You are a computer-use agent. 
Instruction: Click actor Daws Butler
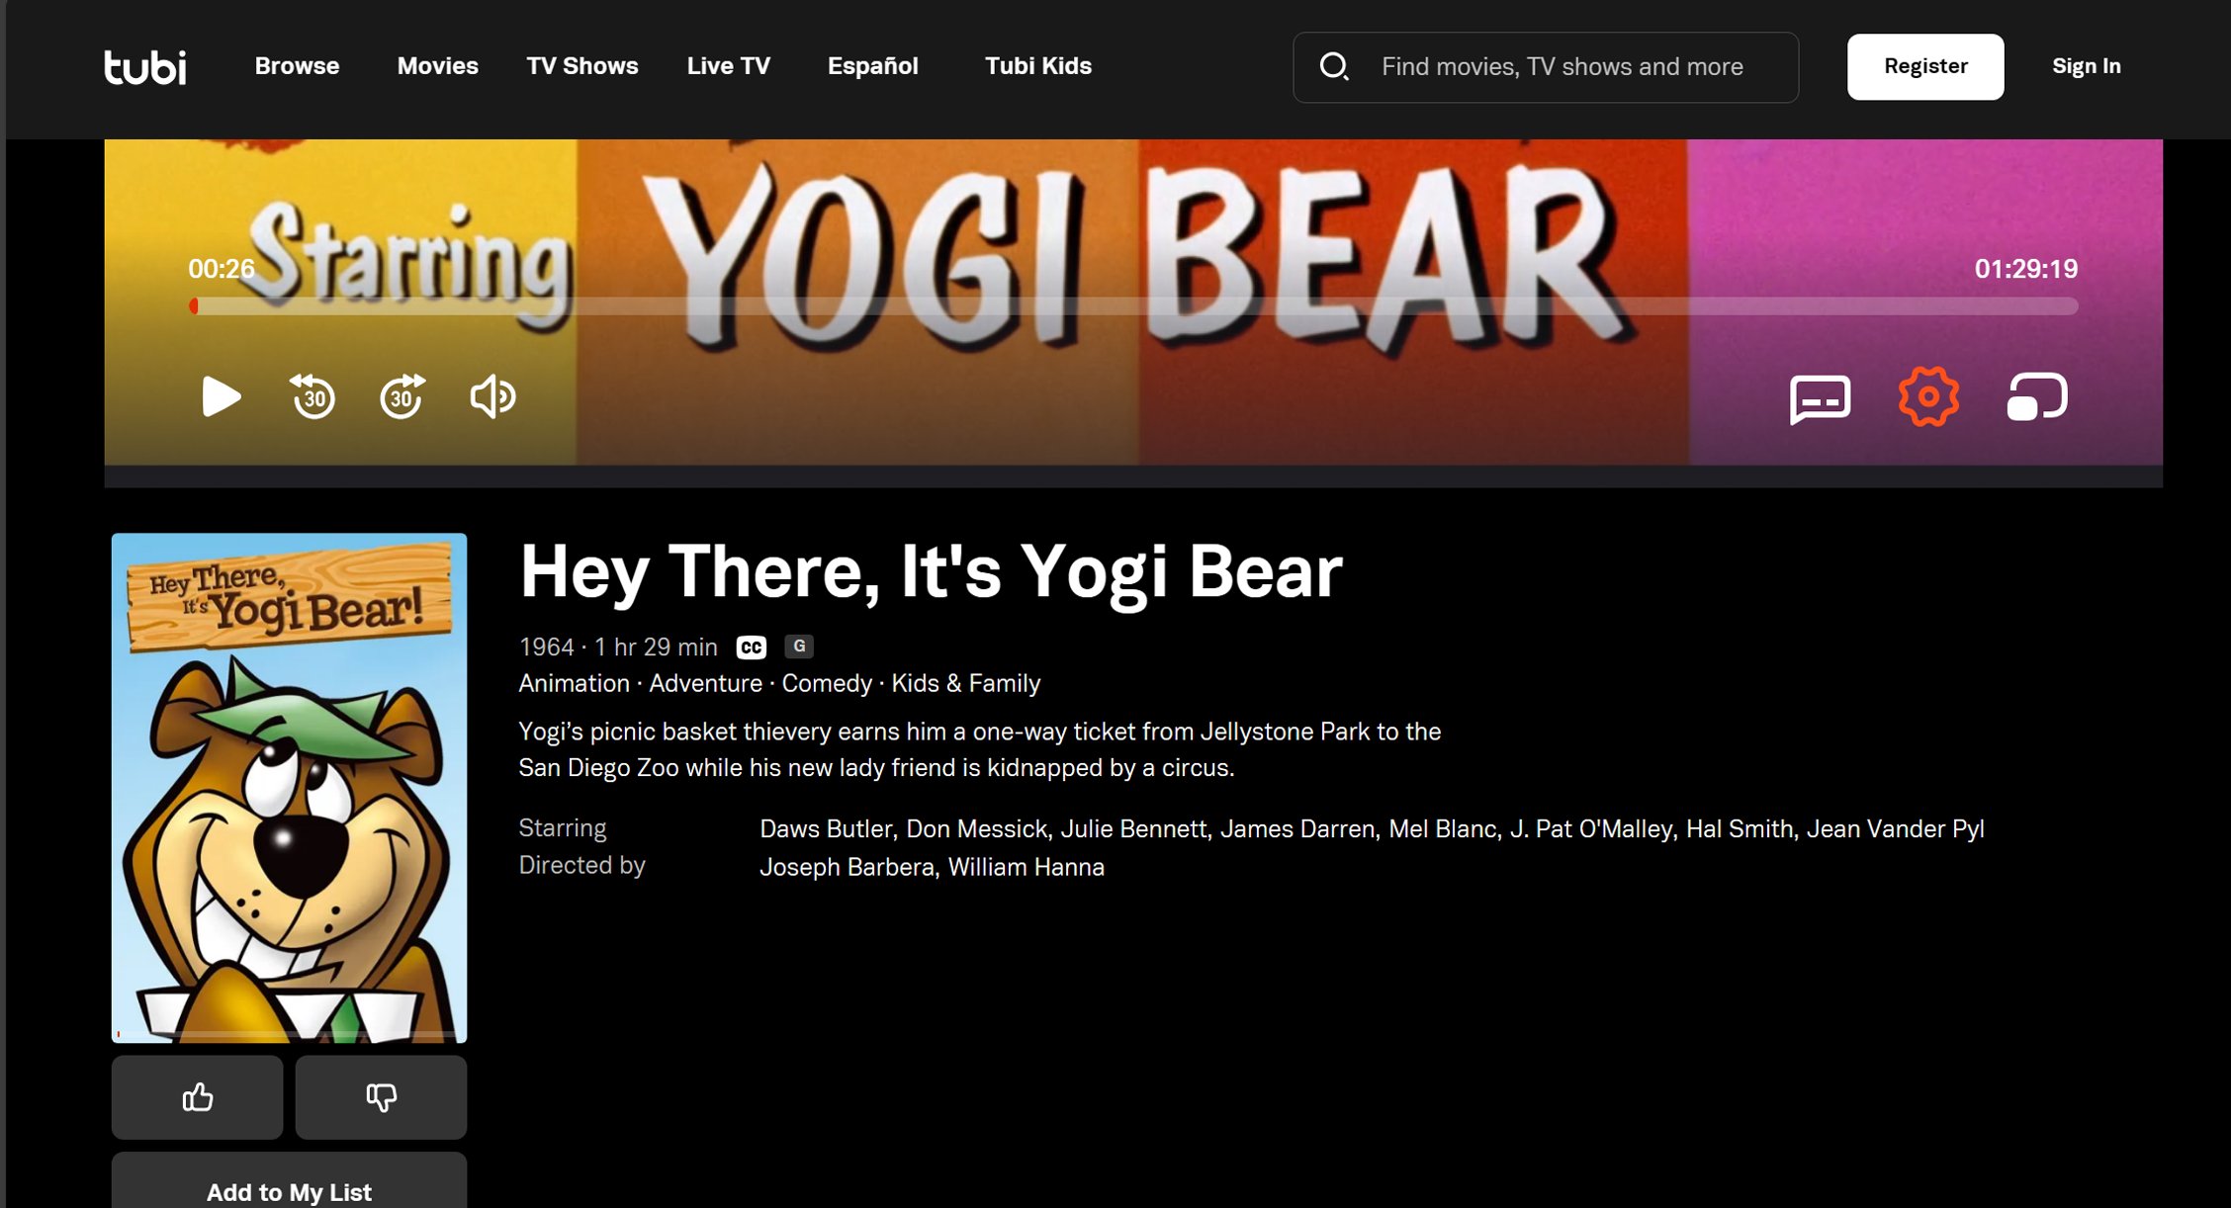point(826,828)
